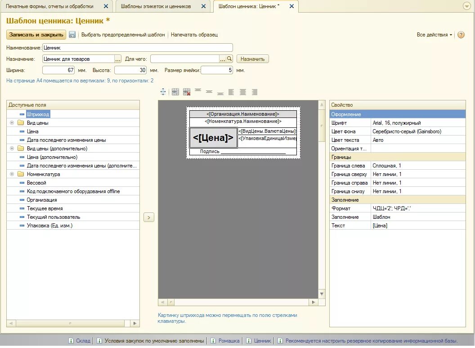This screenshot has width=475, height=348.
Task: Align cell text to the left
Action: point(231,92)
